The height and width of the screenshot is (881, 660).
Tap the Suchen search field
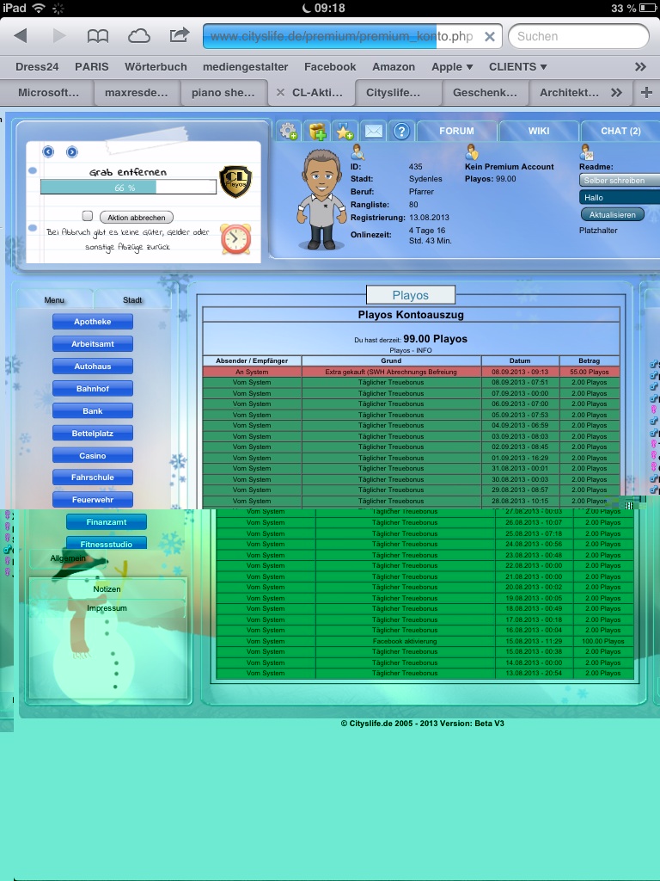(x=577, y=36)
